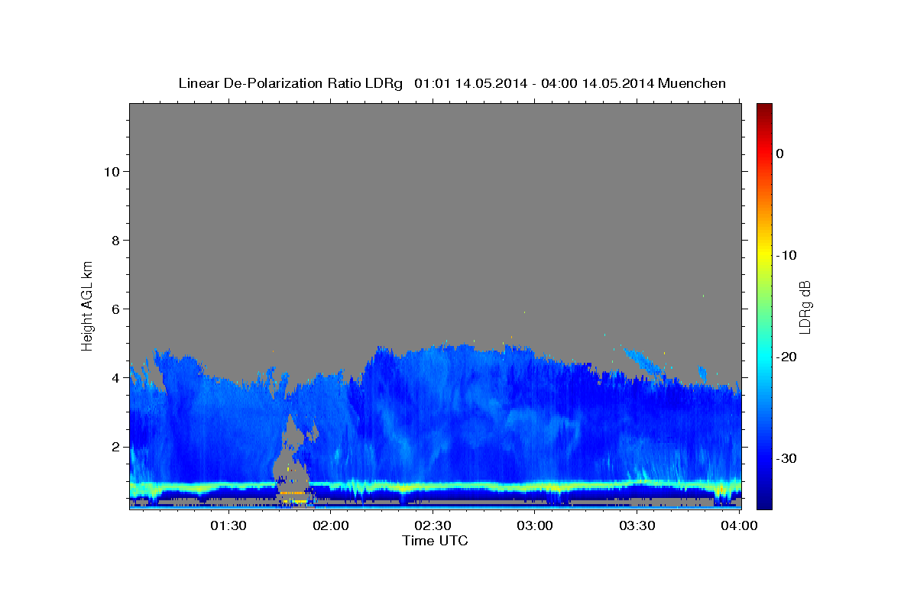Click the 02:00 time tick label
Screen dimensions: 917x611
pyautogui.click(x=330, y=525)
